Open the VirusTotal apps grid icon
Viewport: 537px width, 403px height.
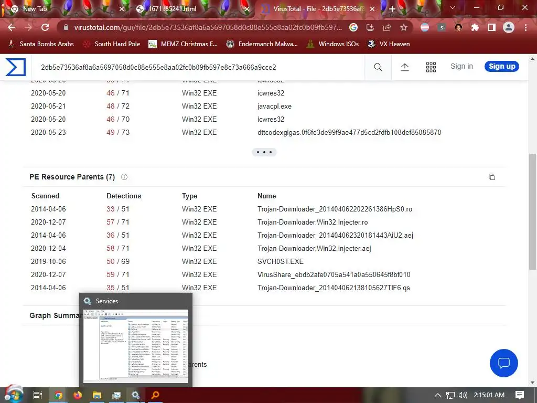(431, 67)
